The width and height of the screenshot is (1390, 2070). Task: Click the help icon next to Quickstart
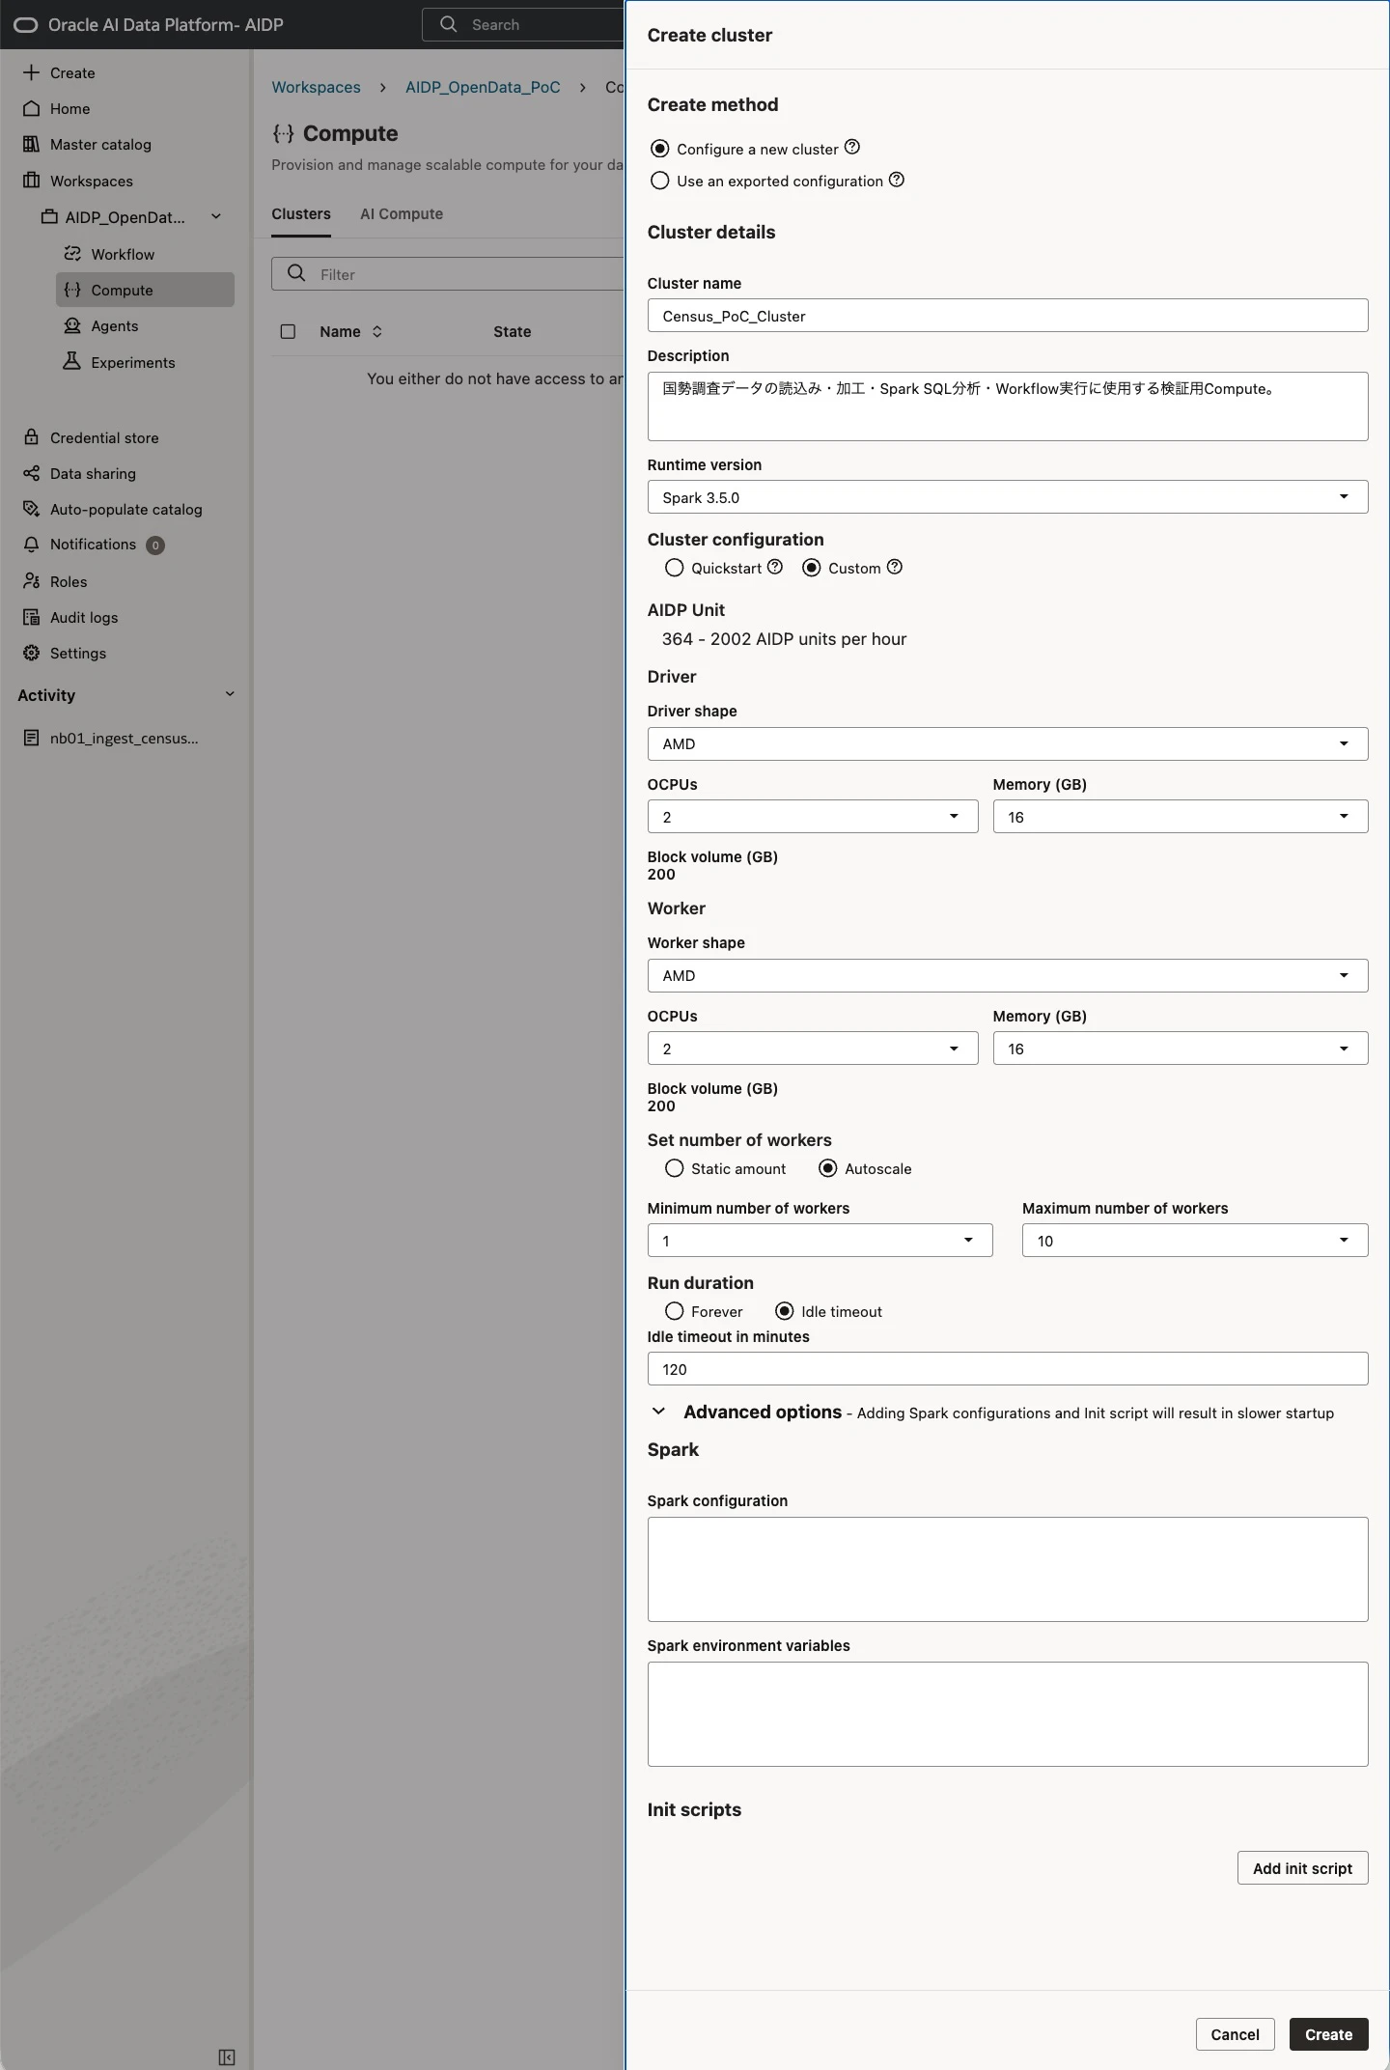pyautogui.click(x=775, y=567)
